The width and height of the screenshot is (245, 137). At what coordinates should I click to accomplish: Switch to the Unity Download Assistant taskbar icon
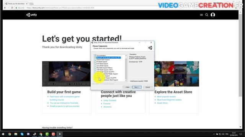click(x=60, y=134)
